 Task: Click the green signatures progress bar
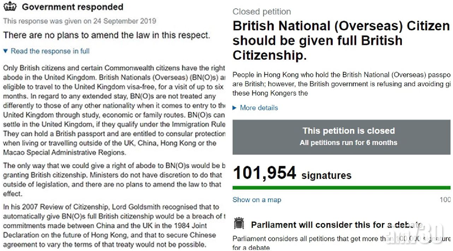(341, 188)
